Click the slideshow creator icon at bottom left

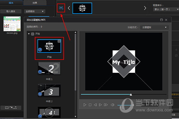(x=11, y=108)
